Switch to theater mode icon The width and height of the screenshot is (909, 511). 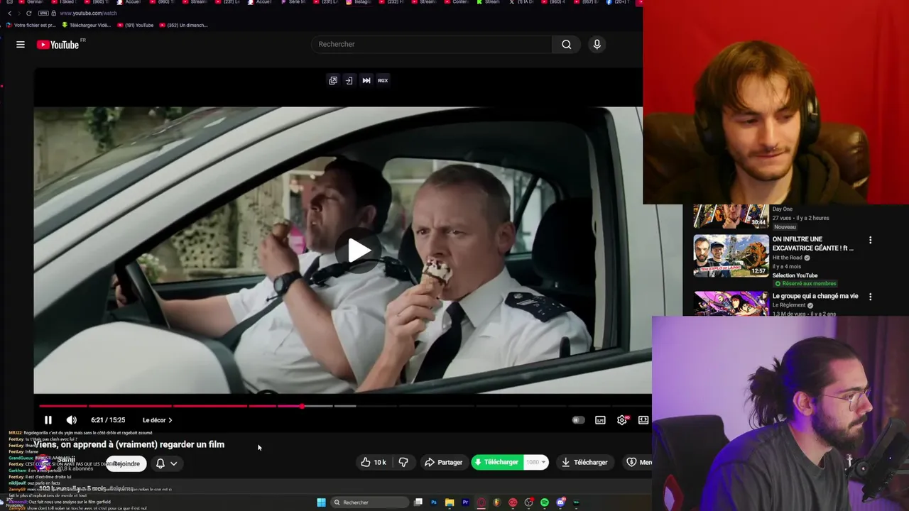tap(643, 420)
